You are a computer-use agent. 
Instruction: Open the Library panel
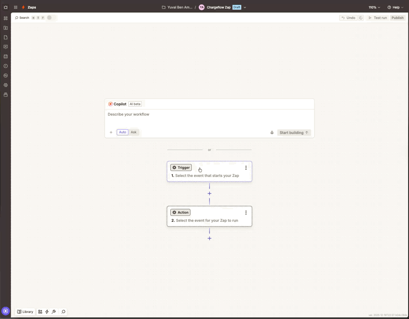pos(25,312)
